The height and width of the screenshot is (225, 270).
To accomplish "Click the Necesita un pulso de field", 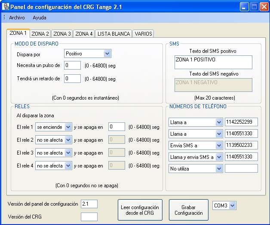I will point(72,65).
